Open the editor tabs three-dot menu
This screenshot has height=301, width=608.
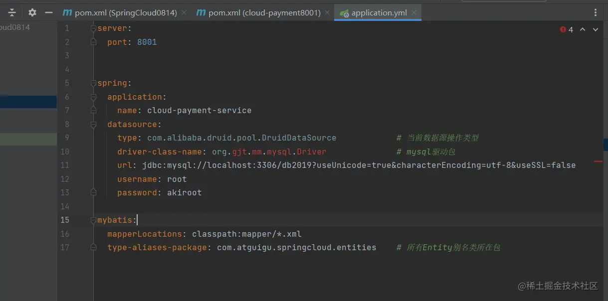[596, 13]
